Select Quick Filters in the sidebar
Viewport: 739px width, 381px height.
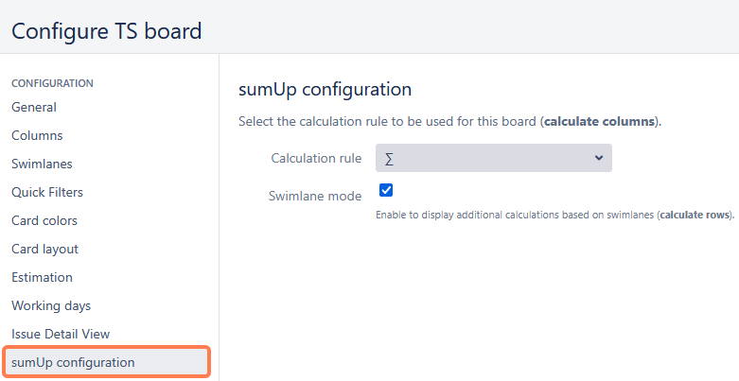(x=47, y=192)
